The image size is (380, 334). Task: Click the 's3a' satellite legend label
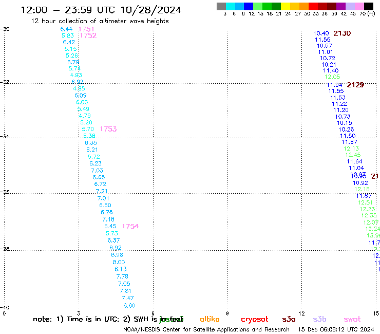[x=289, y=319]
